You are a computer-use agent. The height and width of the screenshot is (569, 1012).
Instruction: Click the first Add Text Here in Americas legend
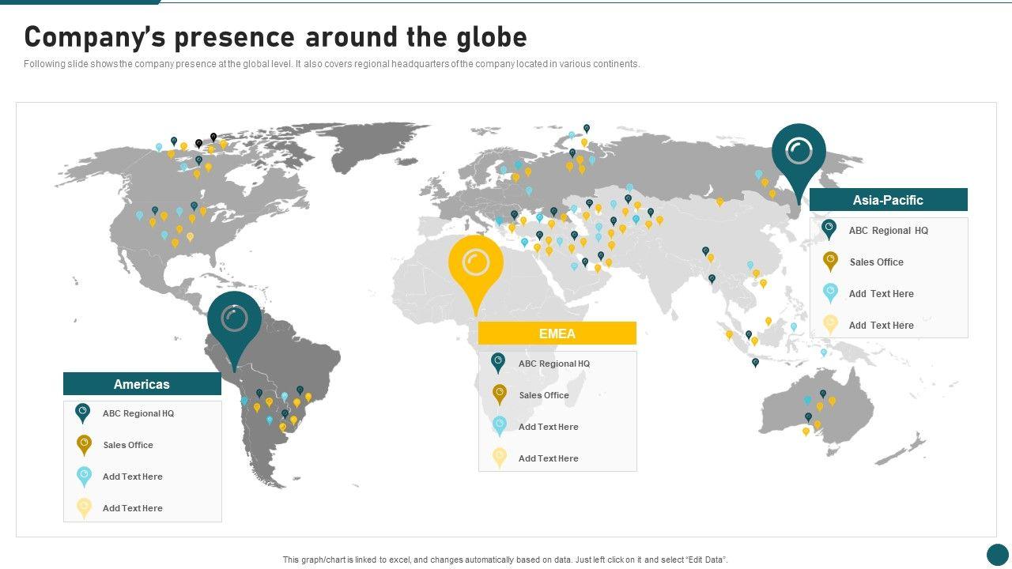pyautogui.click(x=133, y=477)
